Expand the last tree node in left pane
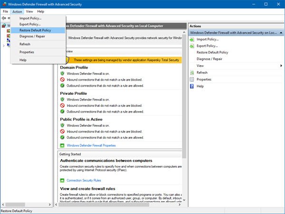The width and height of the screenshot is (285, 214). [4, 45]
